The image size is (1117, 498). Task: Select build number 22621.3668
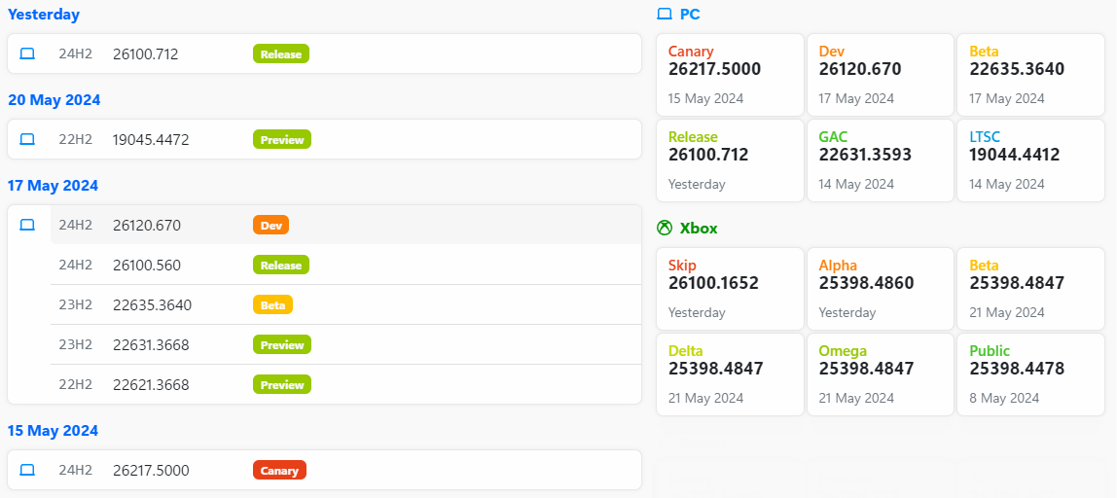(151, 385)
